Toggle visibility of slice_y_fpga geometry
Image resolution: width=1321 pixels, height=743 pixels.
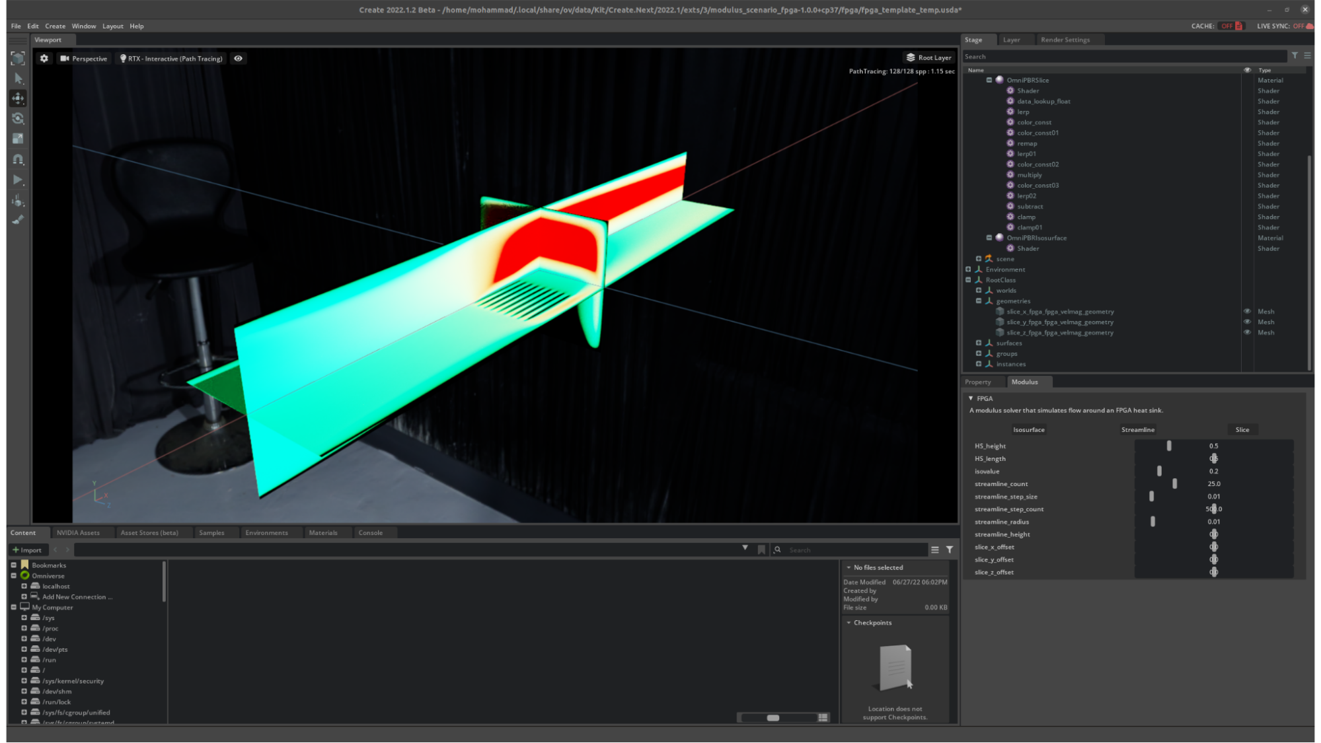click(1248, 322)
